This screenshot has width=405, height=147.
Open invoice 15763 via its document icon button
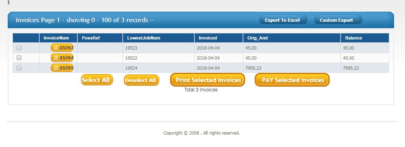coord(62,48)
